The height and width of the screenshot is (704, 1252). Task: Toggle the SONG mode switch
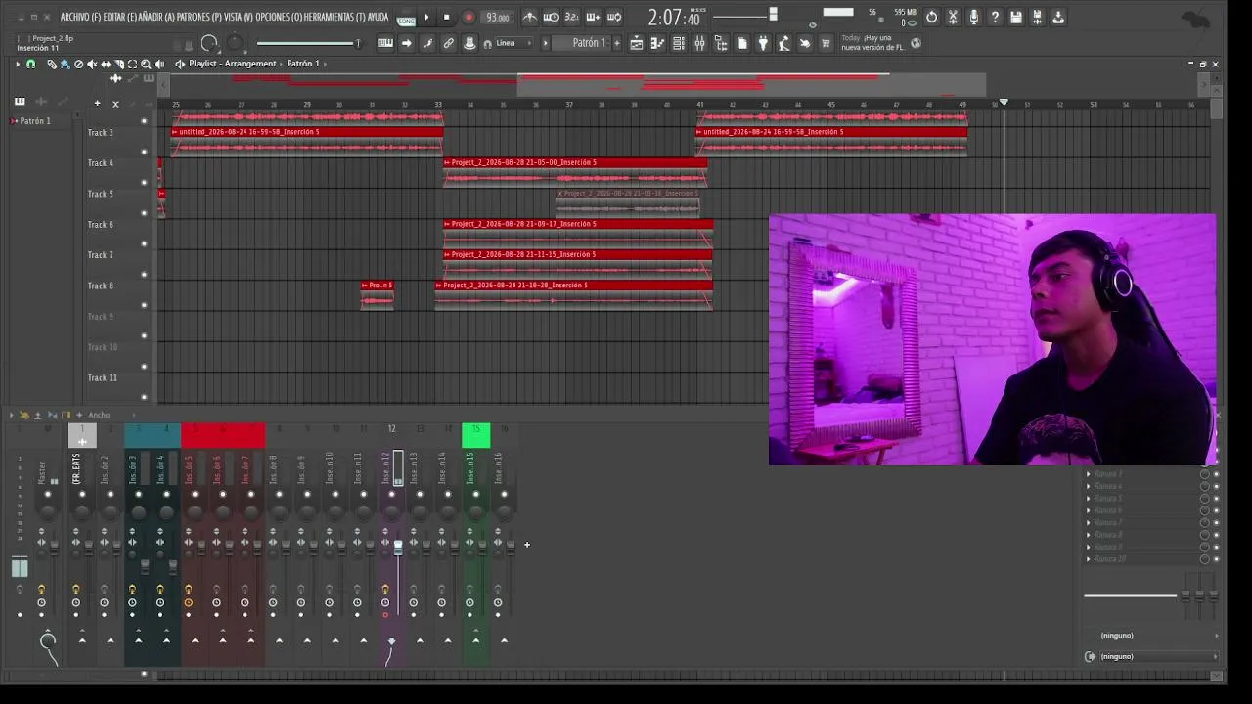(x=406, y=18)
